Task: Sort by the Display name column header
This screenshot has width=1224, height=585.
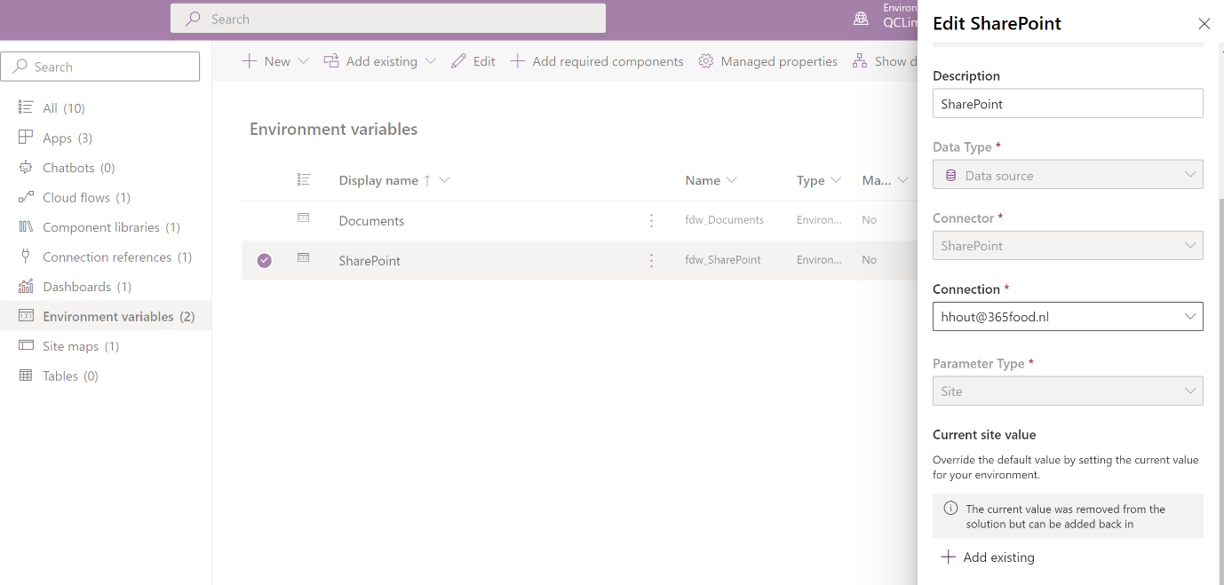Action: point(378,180)
